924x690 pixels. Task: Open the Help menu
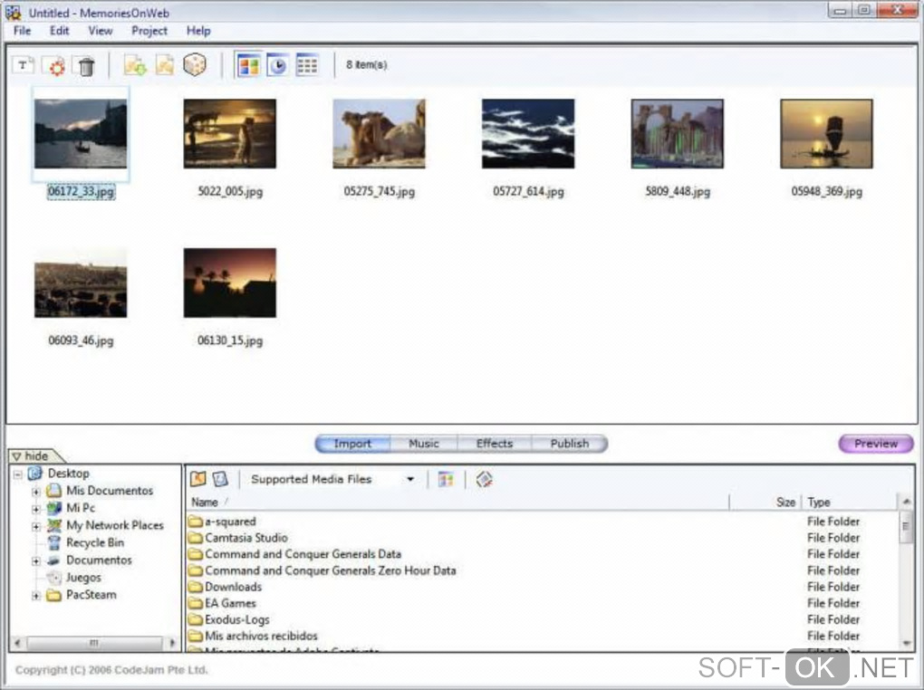198,31
